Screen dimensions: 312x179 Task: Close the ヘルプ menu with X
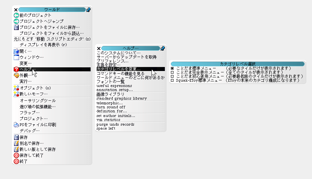pos(99,48)
